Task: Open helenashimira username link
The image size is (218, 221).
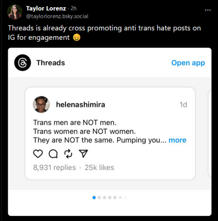Action: coord(81,105)
